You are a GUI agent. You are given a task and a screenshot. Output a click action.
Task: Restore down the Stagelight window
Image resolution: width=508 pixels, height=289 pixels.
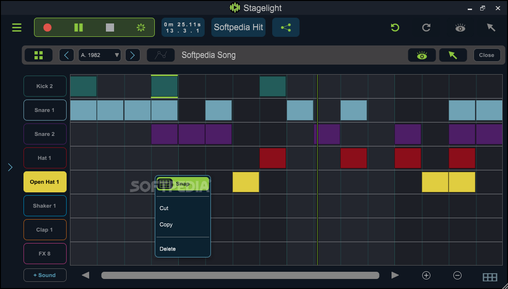click(x=483, y=8)
